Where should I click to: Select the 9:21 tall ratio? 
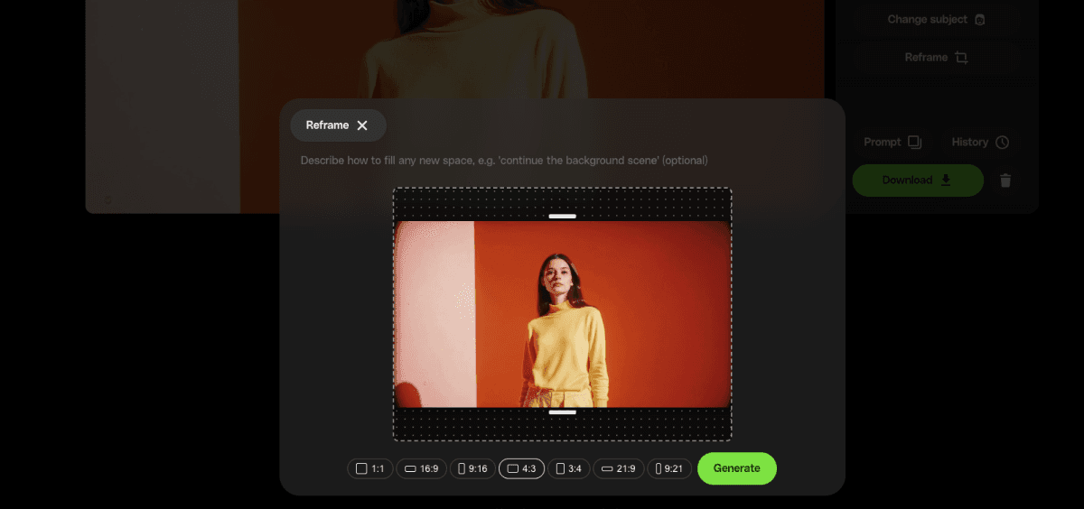668,468
